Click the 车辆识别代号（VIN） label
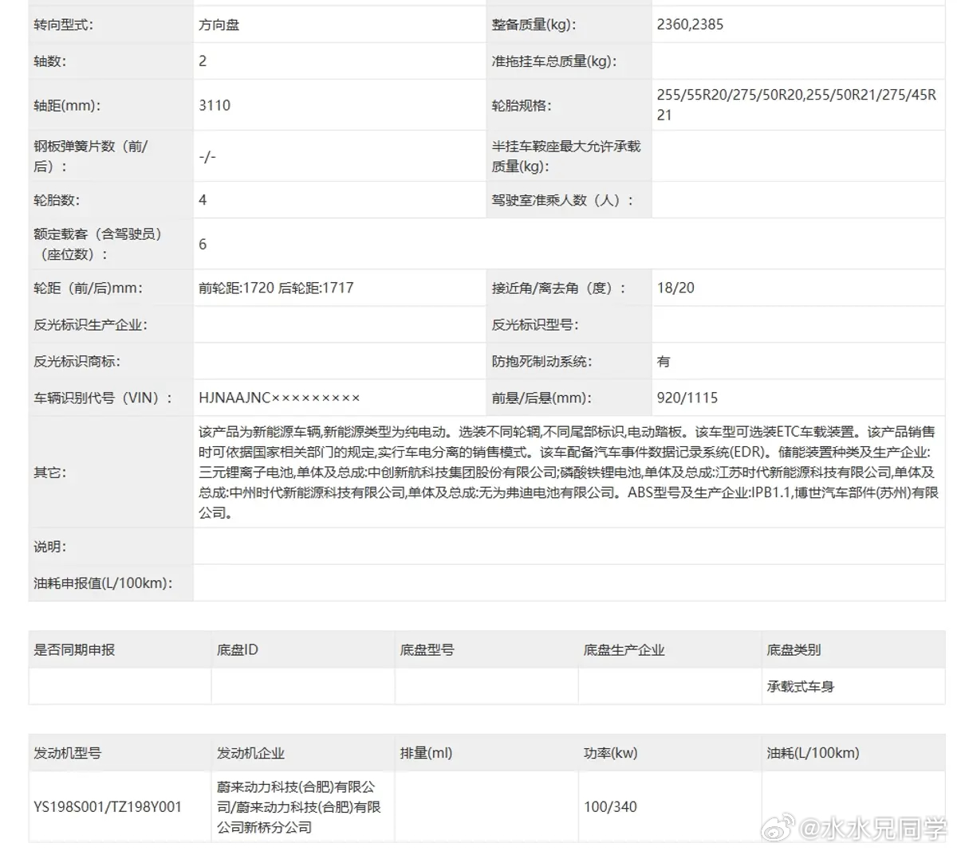Image resolution: width=957 pixels, height=851 pixels. [x=103, y=398]
